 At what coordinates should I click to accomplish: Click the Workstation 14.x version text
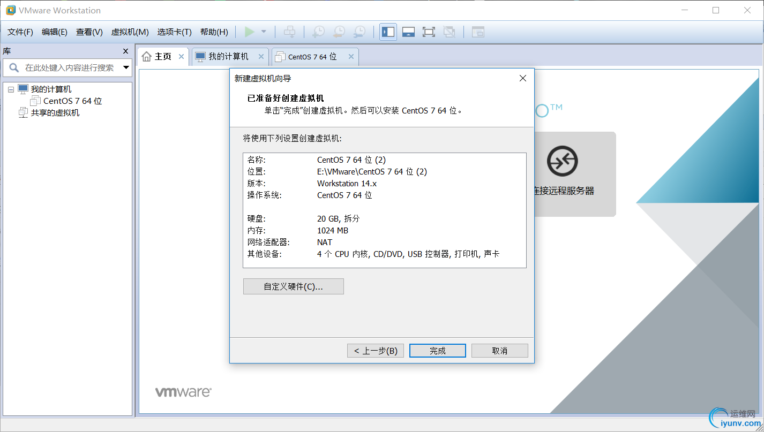[x=347, y=184]
